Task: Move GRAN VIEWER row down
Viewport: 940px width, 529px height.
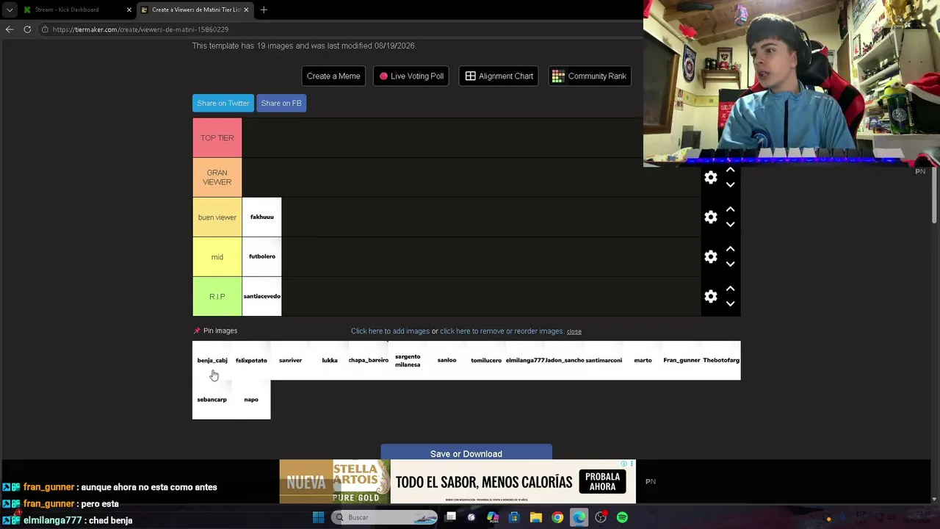Action: pos(730,185)
